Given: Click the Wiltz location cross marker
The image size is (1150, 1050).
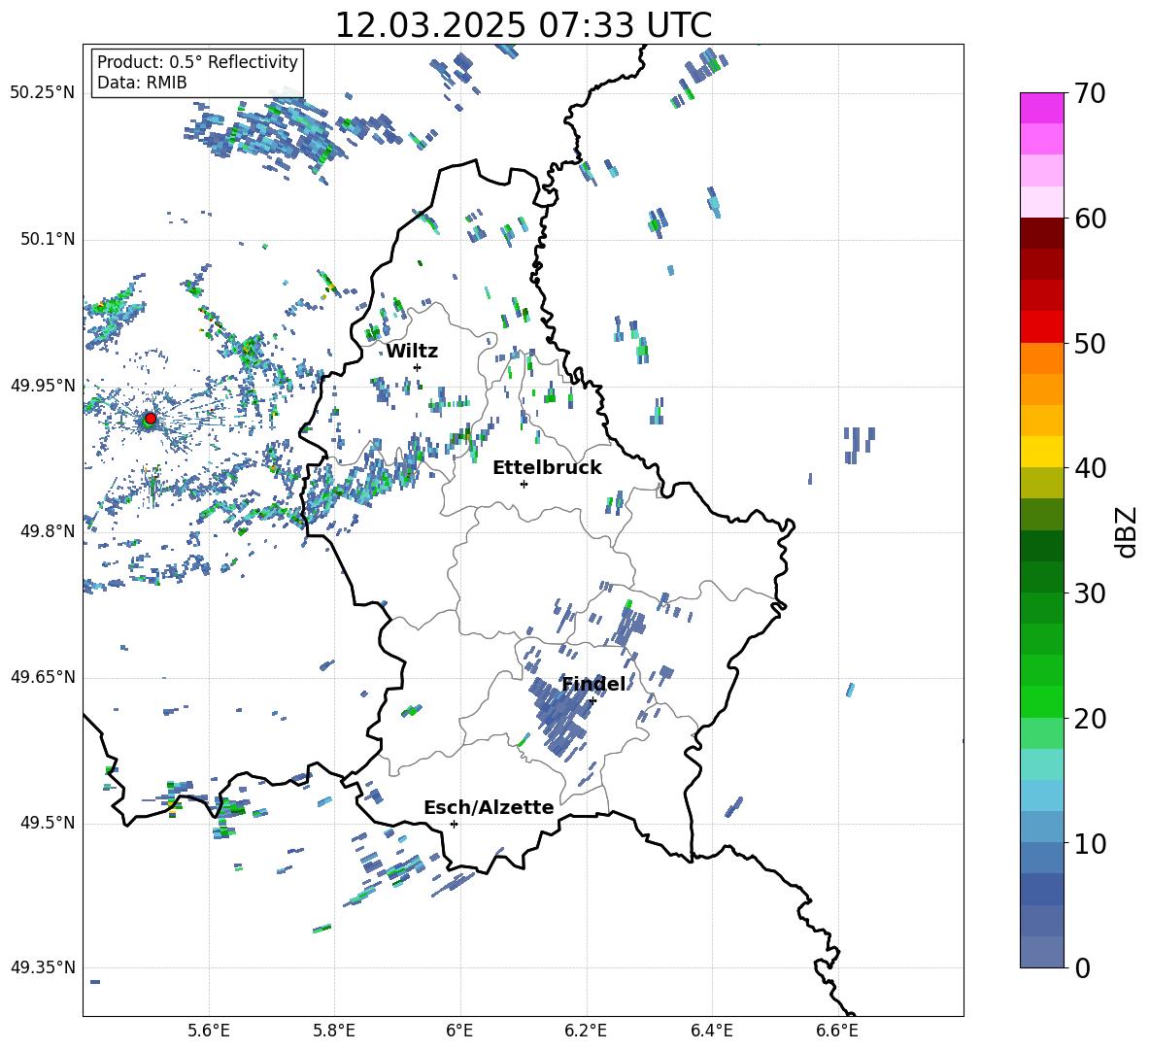Looking at the screenshot, I should click(x=418, y=367).
